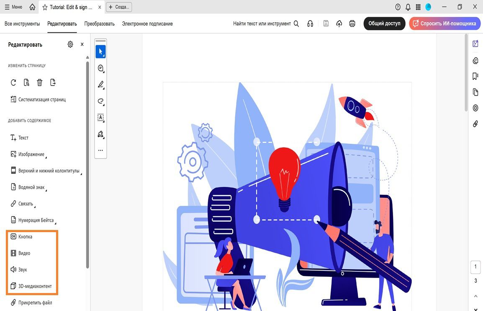Viewport: 483px width, 311px height.
Task: Open the layers target icon in right rail
Action: tap(475, 108)
